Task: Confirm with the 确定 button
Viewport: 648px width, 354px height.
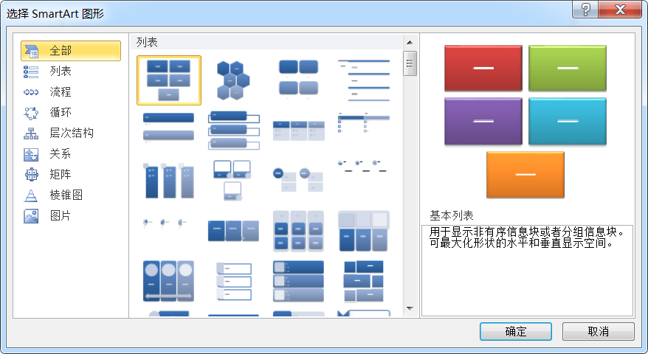Action: click(516, 331)
